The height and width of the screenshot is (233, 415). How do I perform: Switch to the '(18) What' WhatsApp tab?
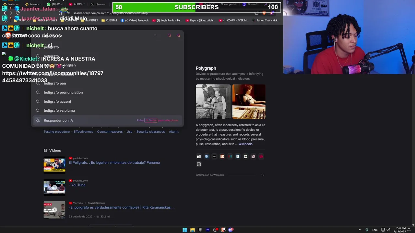coord(55,4)
